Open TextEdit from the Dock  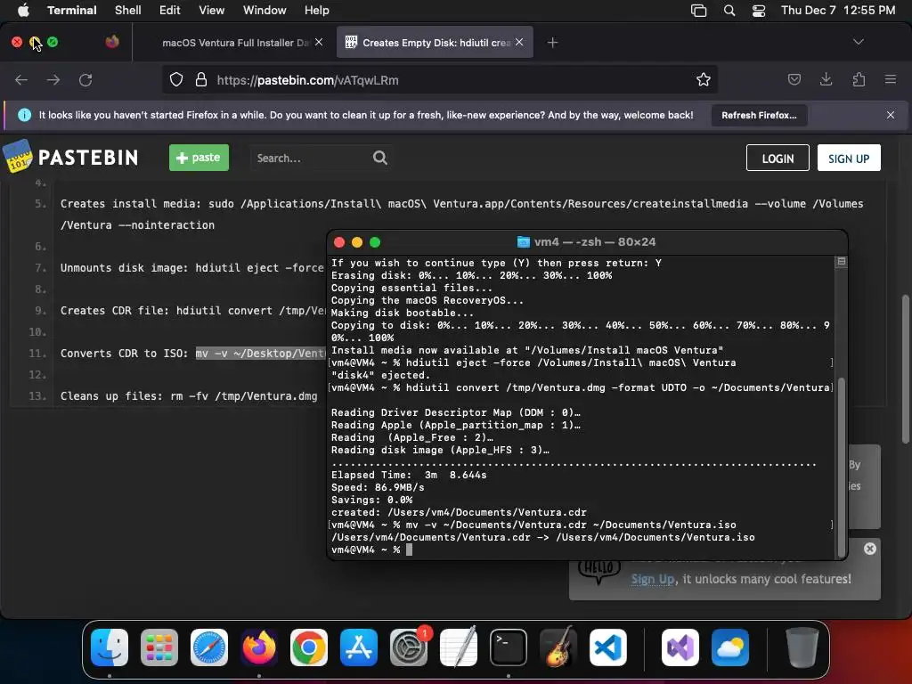click(459, 647)
